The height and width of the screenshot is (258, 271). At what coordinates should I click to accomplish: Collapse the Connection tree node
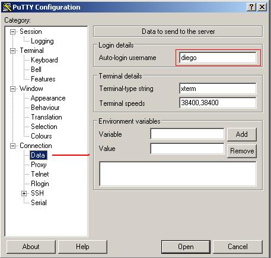click(x=12, y=146)
